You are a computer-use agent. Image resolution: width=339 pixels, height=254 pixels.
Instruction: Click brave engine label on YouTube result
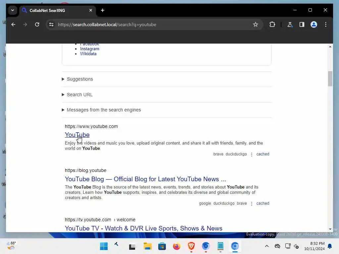pos(218,154)
